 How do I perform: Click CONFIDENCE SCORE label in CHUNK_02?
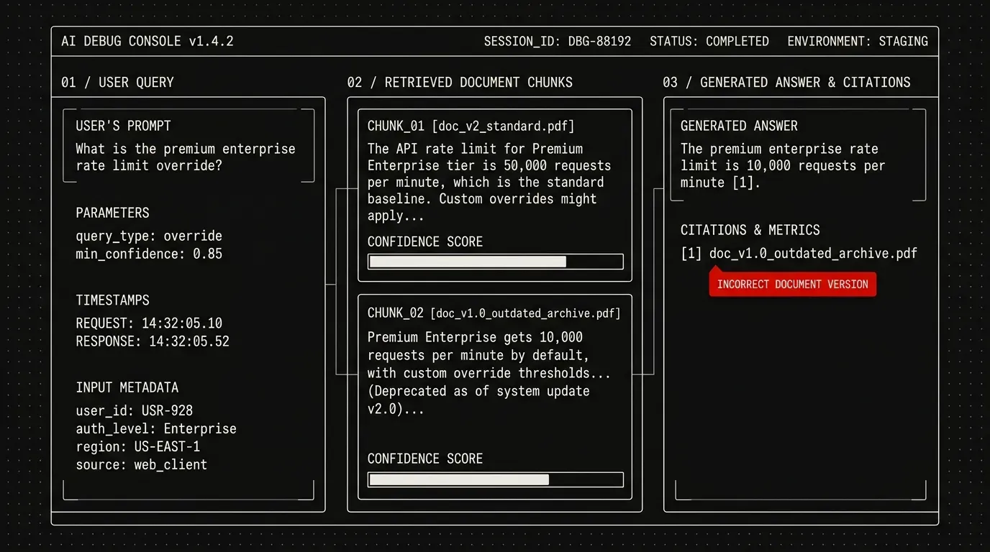tap(425, 459)
